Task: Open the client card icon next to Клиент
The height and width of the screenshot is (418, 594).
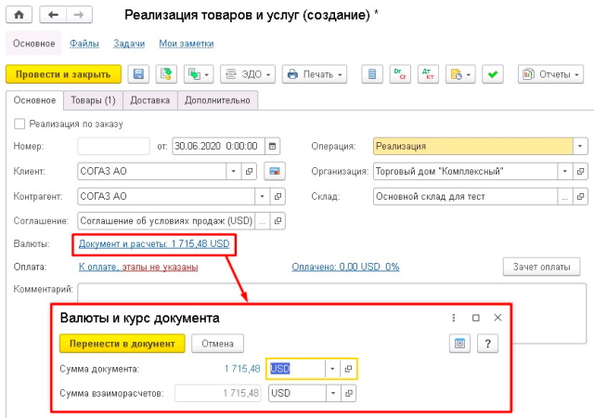Action: pos(273,172)
